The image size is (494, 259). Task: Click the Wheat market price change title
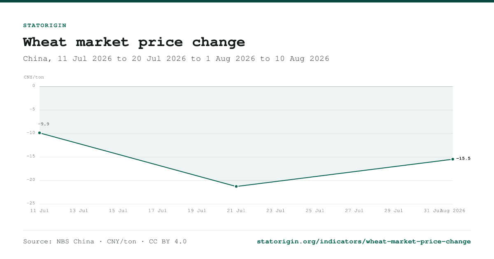(x=134, y=42)
